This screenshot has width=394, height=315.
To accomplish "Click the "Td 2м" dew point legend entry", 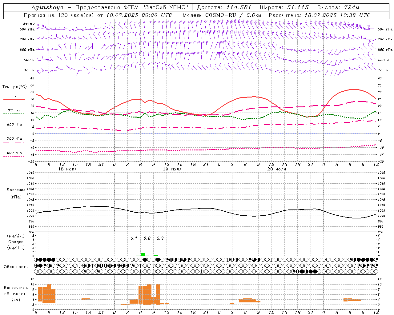I will 14,110.
